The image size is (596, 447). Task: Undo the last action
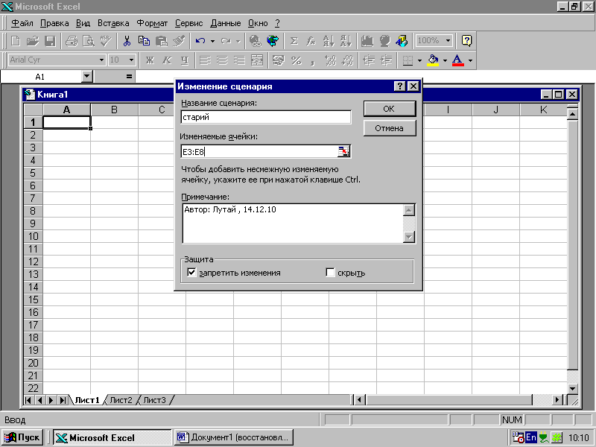pyautogui.click(x=200, y=41)
